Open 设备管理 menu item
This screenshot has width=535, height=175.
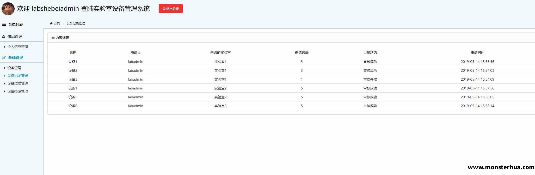(14, 68)
